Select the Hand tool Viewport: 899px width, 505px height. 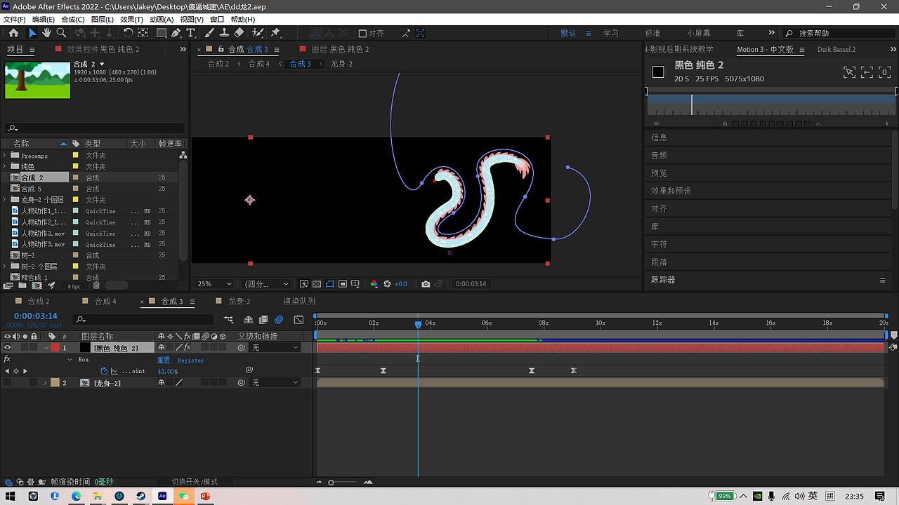[x=46, y=33]
